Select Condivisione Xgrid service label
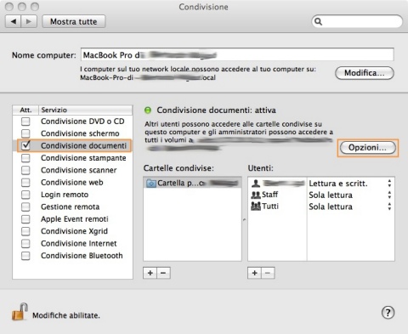 [74, 231]
